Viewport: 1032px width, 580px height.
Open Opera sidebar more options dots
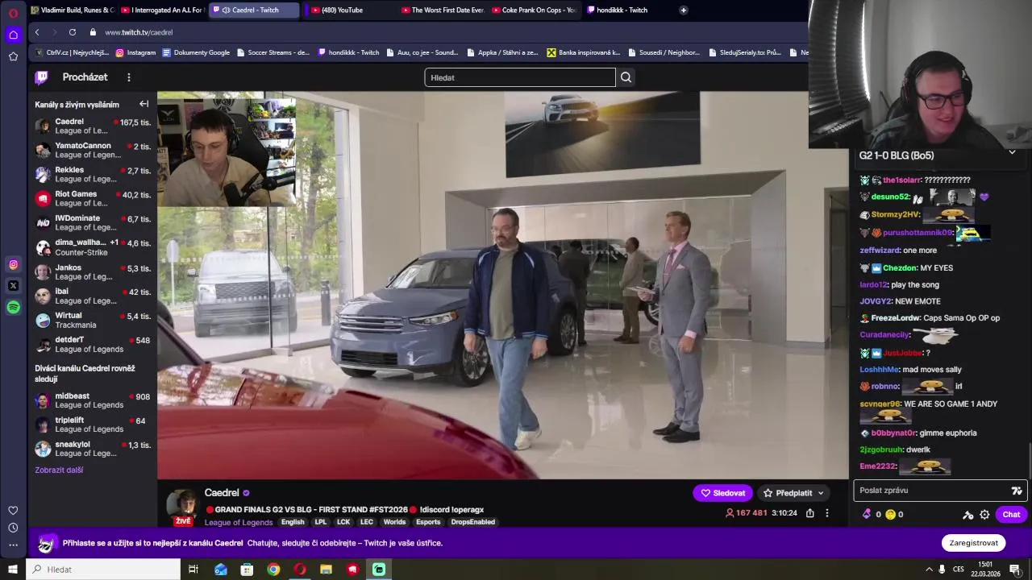point(13,545)
